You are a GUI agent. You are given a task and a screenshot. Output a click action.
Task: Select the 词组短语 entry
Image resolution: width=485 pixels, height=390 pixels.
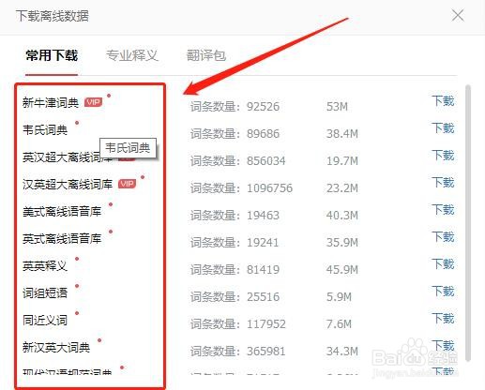click(x=45, y=292)
